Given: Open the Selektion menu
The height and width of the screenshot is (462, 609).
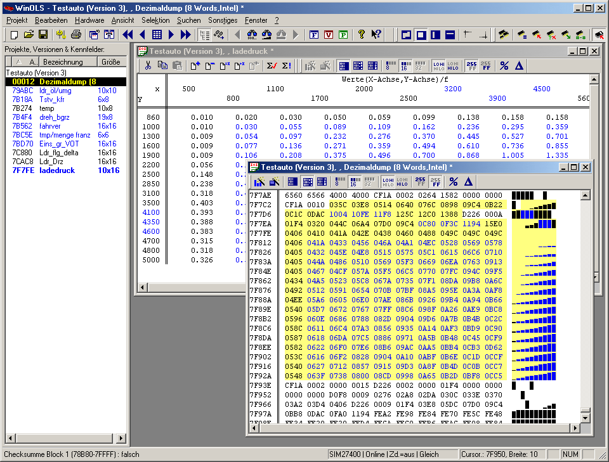Looking at the screenshot, I should click(155, 20).
